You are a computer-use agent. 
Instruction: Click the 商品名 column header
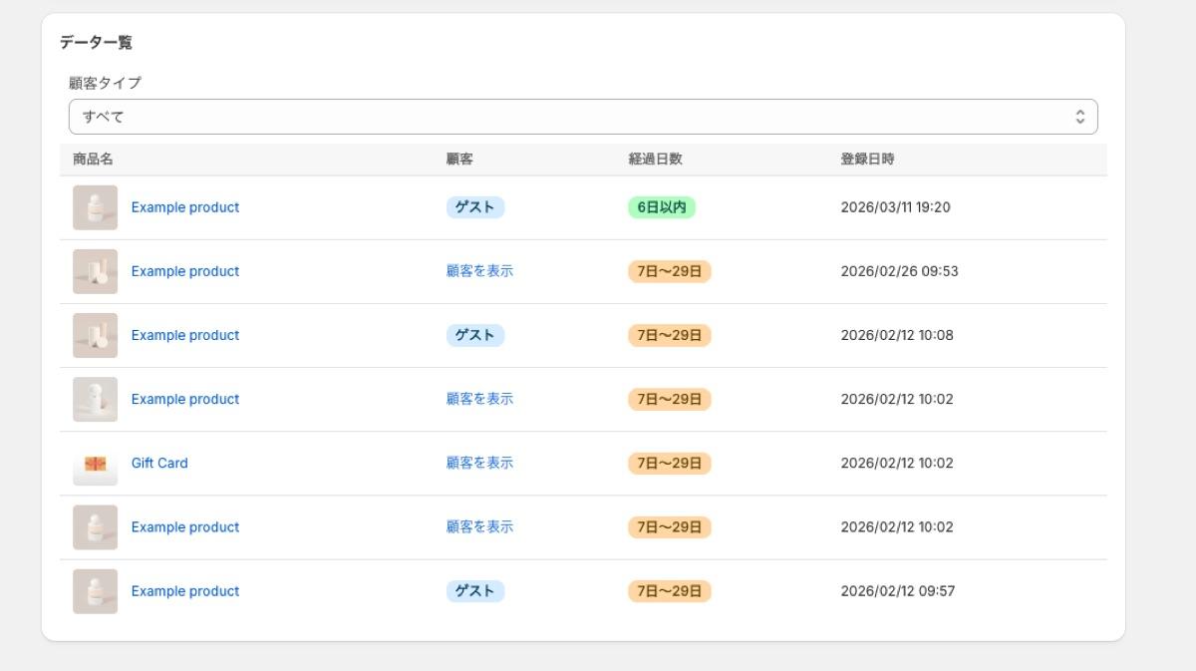coord(88,159)
